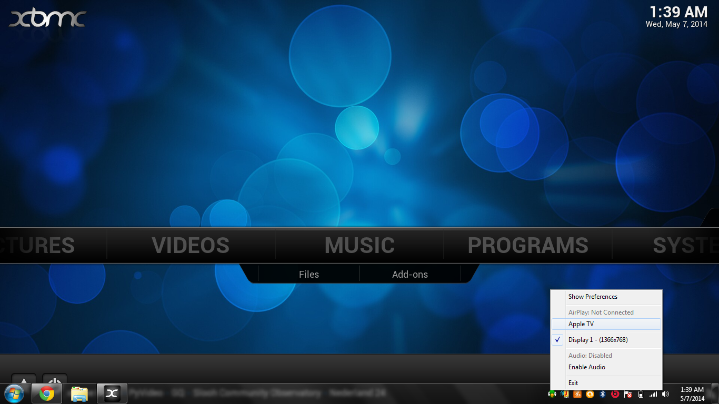Open the Windows Start menu
Screen dimensions: 719x404
(x=14, y=393)
